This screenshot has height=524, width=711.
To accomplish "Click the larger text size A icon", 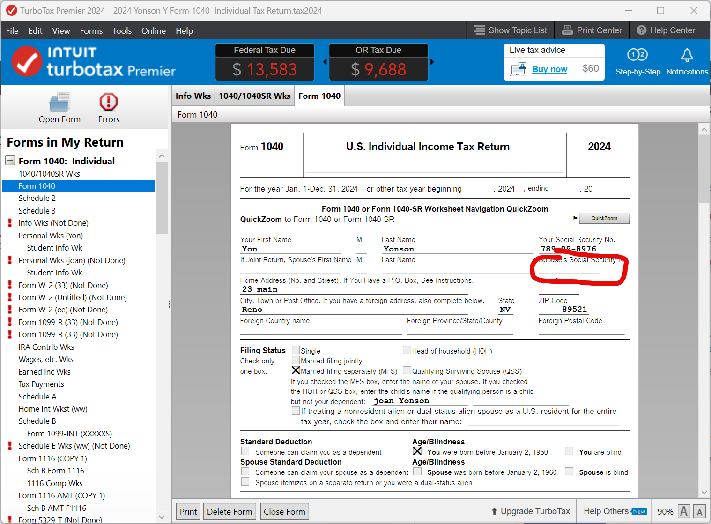I will 684,511.
